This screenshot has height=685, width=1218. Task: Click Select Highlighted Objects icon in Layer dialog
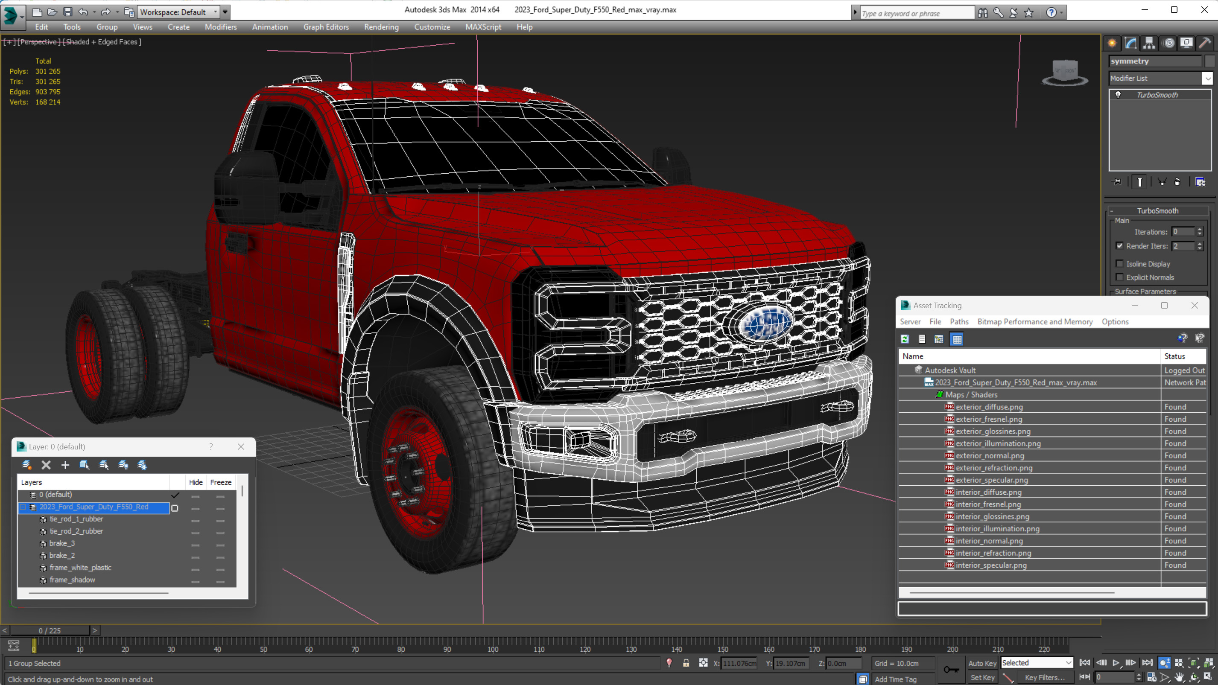pyautogui.click(x=85, y=465)
